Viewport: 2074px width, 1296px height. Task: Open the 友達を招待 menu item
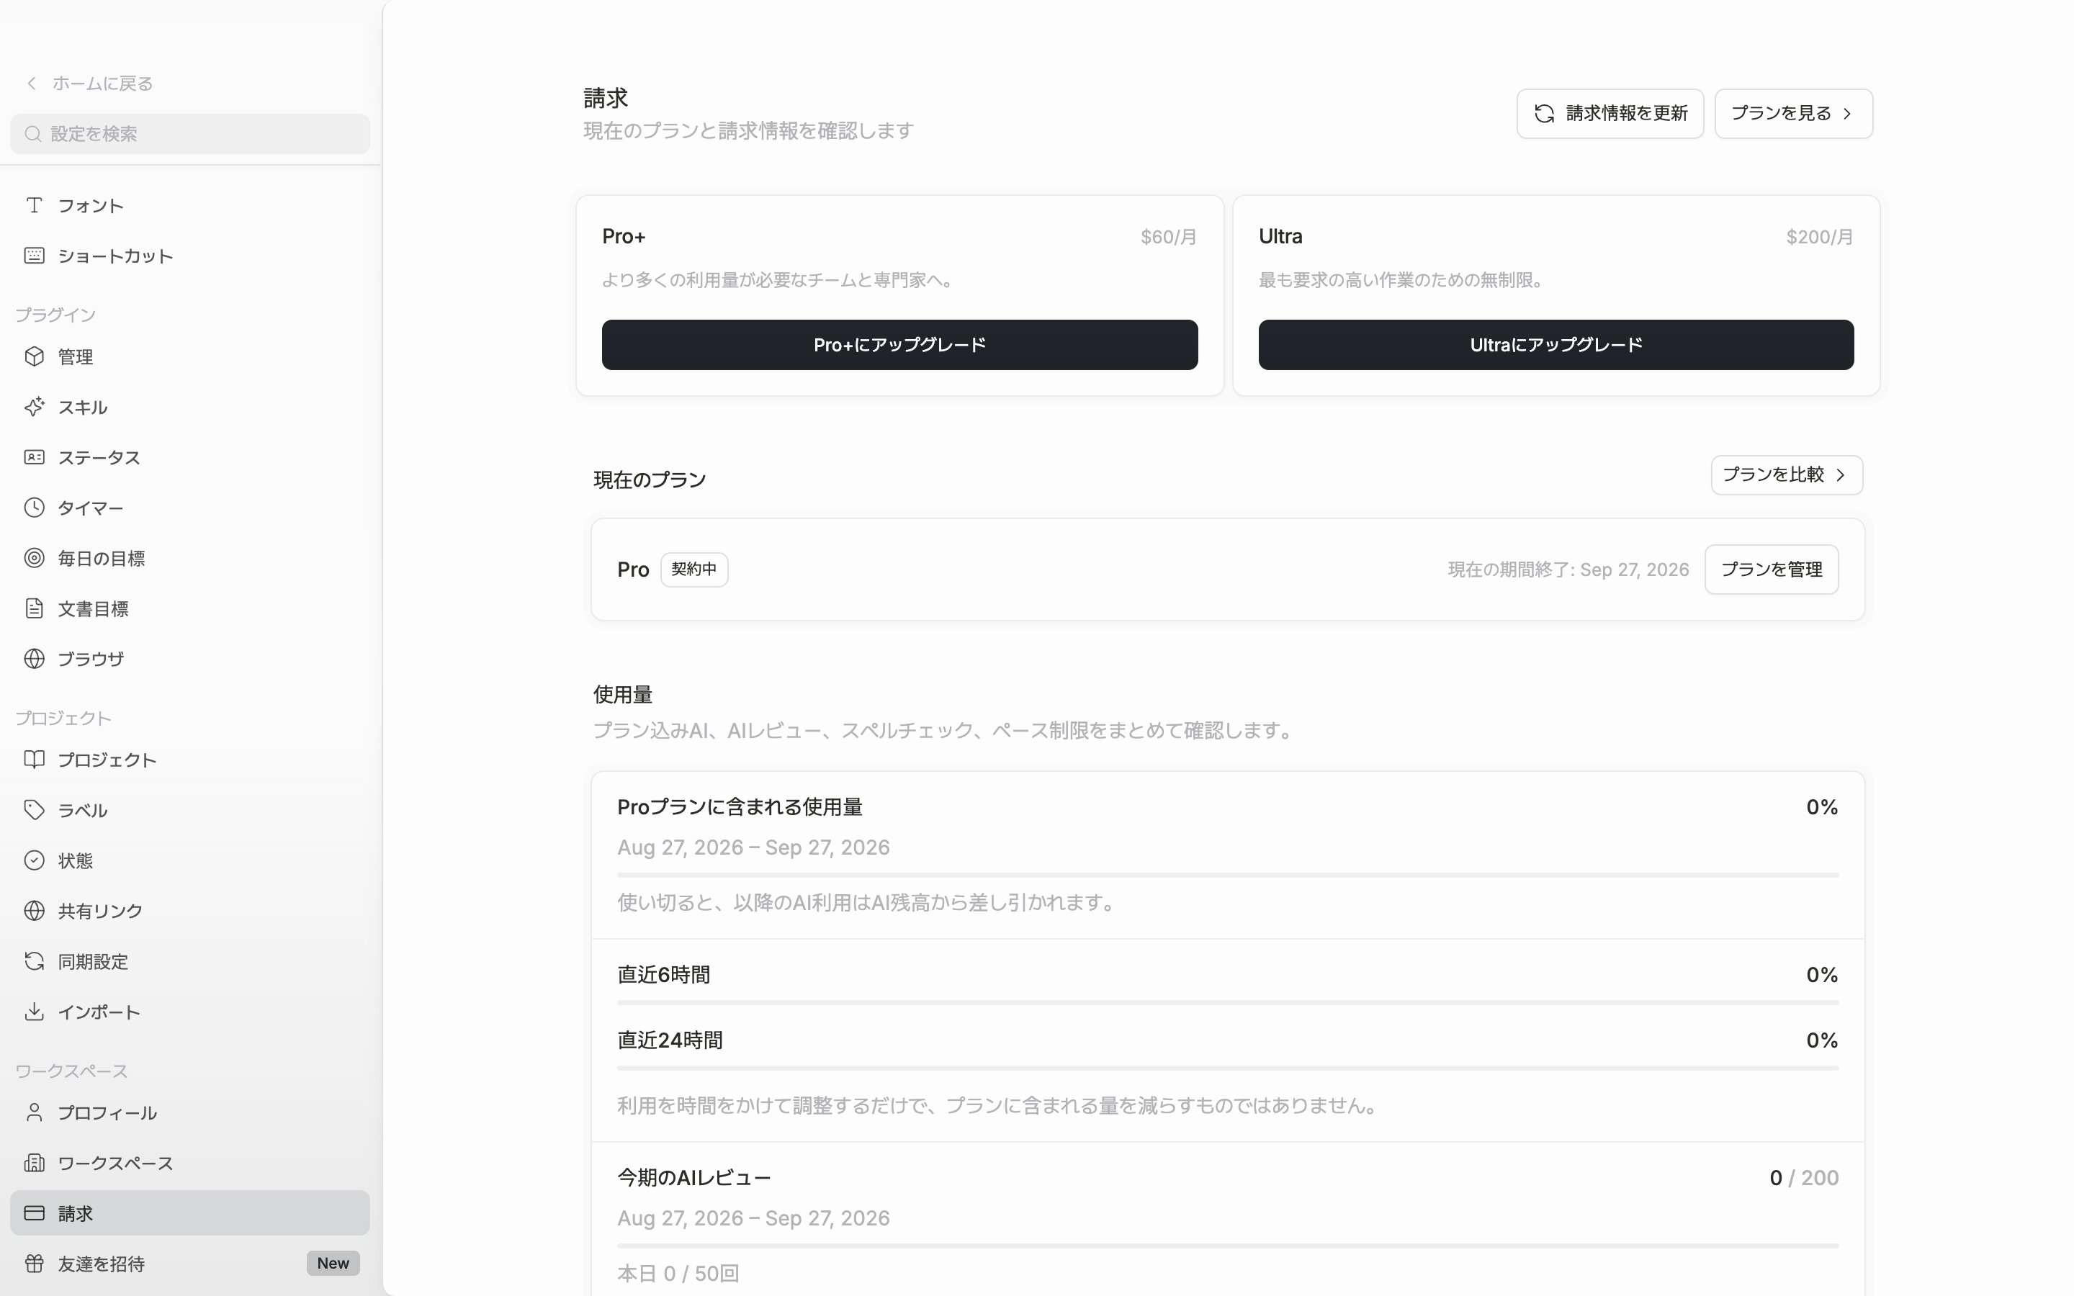tap(190, 1264)
